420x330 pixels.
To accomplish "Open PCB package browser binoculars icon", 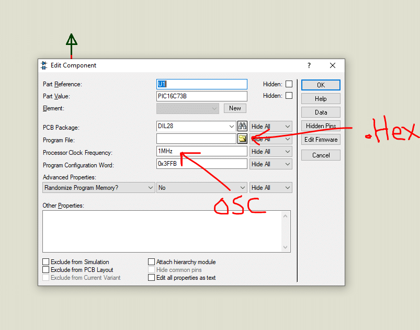I will click(x=242, y=126).
